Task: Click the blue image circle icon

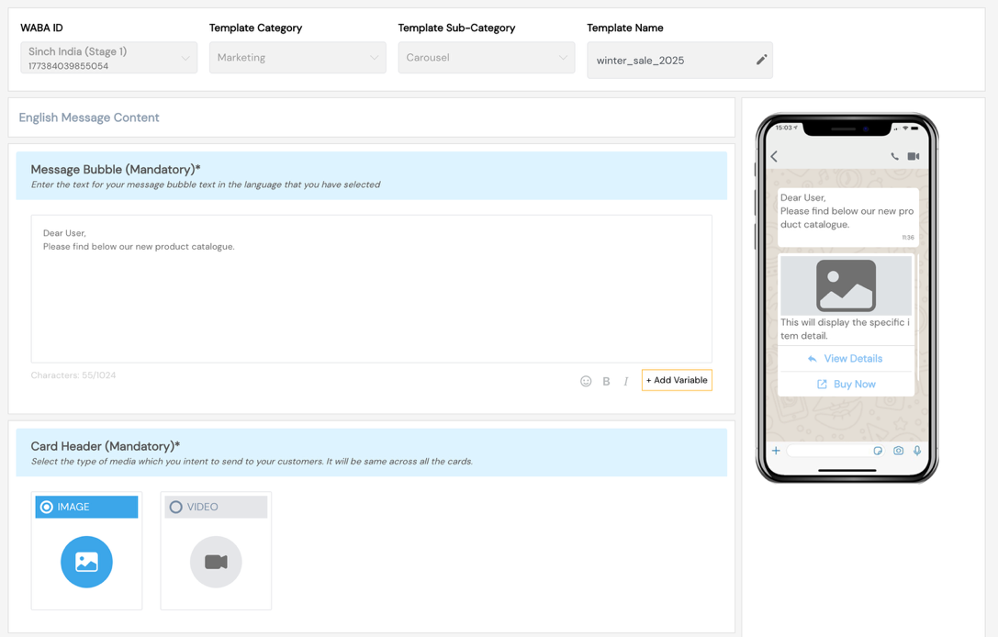Action: click(x=86, y=562)
